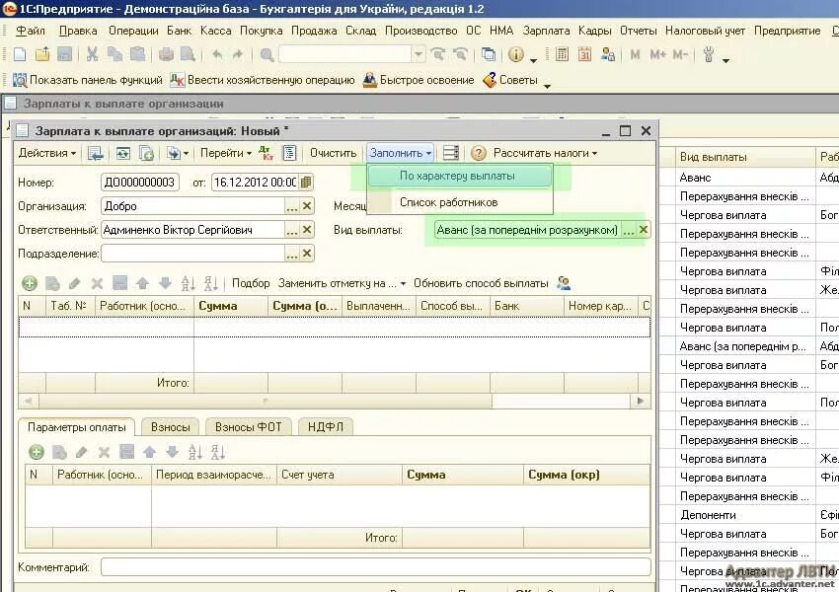The height and width of the screenshot is (592, 839).
Task: Expand the main toolbar search combo box arrow
Action: pyautogui.click(x=419, y=54)
